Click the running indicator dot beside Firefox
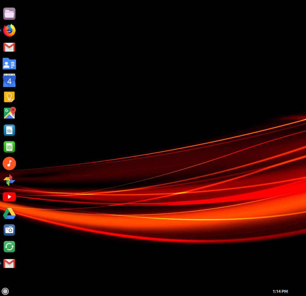Viewport: 306px width, 296px height. coord(1,30)
